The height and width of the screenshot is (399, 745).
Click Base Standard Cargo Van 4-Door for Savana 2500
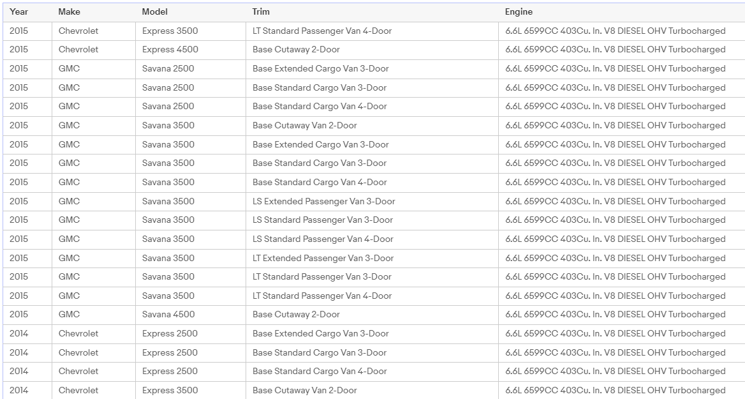tap(320, 107)
